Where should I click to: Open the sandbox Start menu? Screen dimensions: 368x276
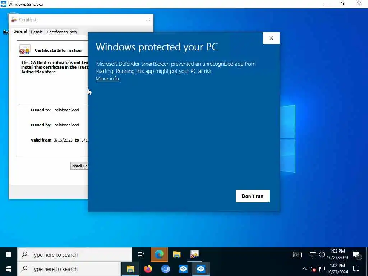click(9, 254)
